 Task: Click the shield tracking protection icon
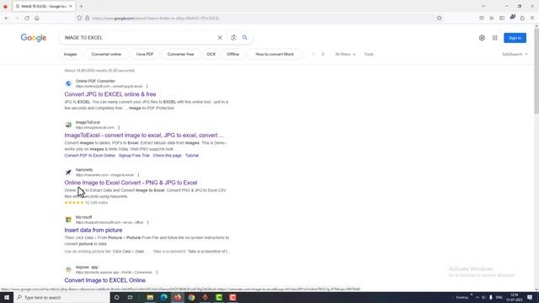79,19
